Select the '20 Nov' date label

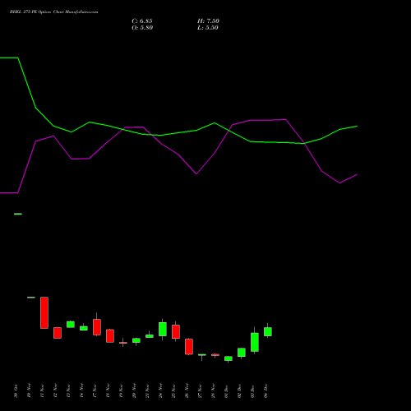[x=134, y=391]
